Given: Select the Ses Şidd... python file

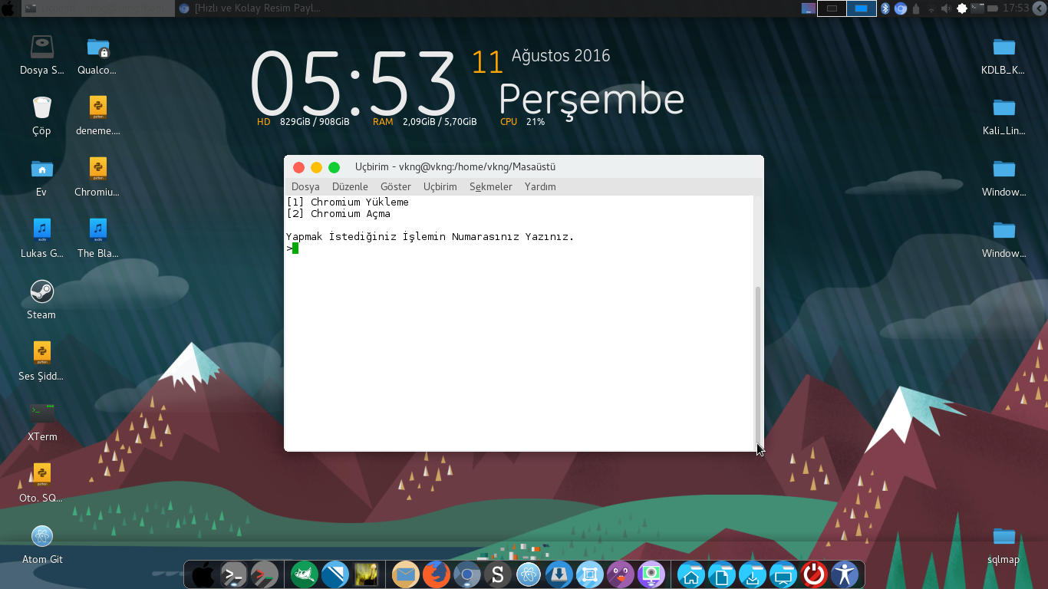Looking at the screenshot, I should click(42, 353).
